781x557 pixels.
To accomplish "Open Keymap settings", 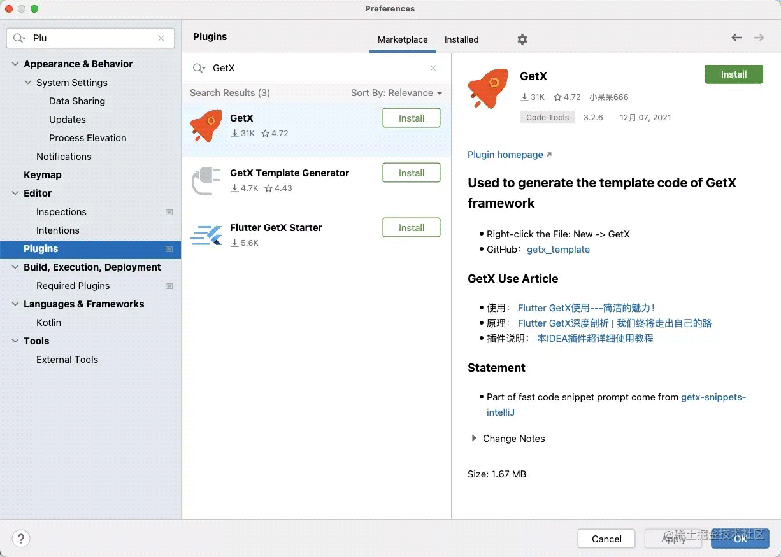I will (43, 175).
